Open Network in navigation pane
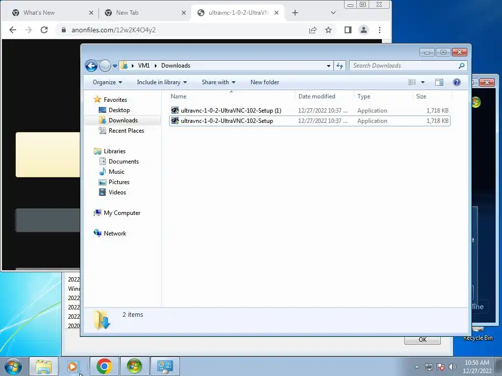Viewport: 502px width, 376px height. pos(115,234)
